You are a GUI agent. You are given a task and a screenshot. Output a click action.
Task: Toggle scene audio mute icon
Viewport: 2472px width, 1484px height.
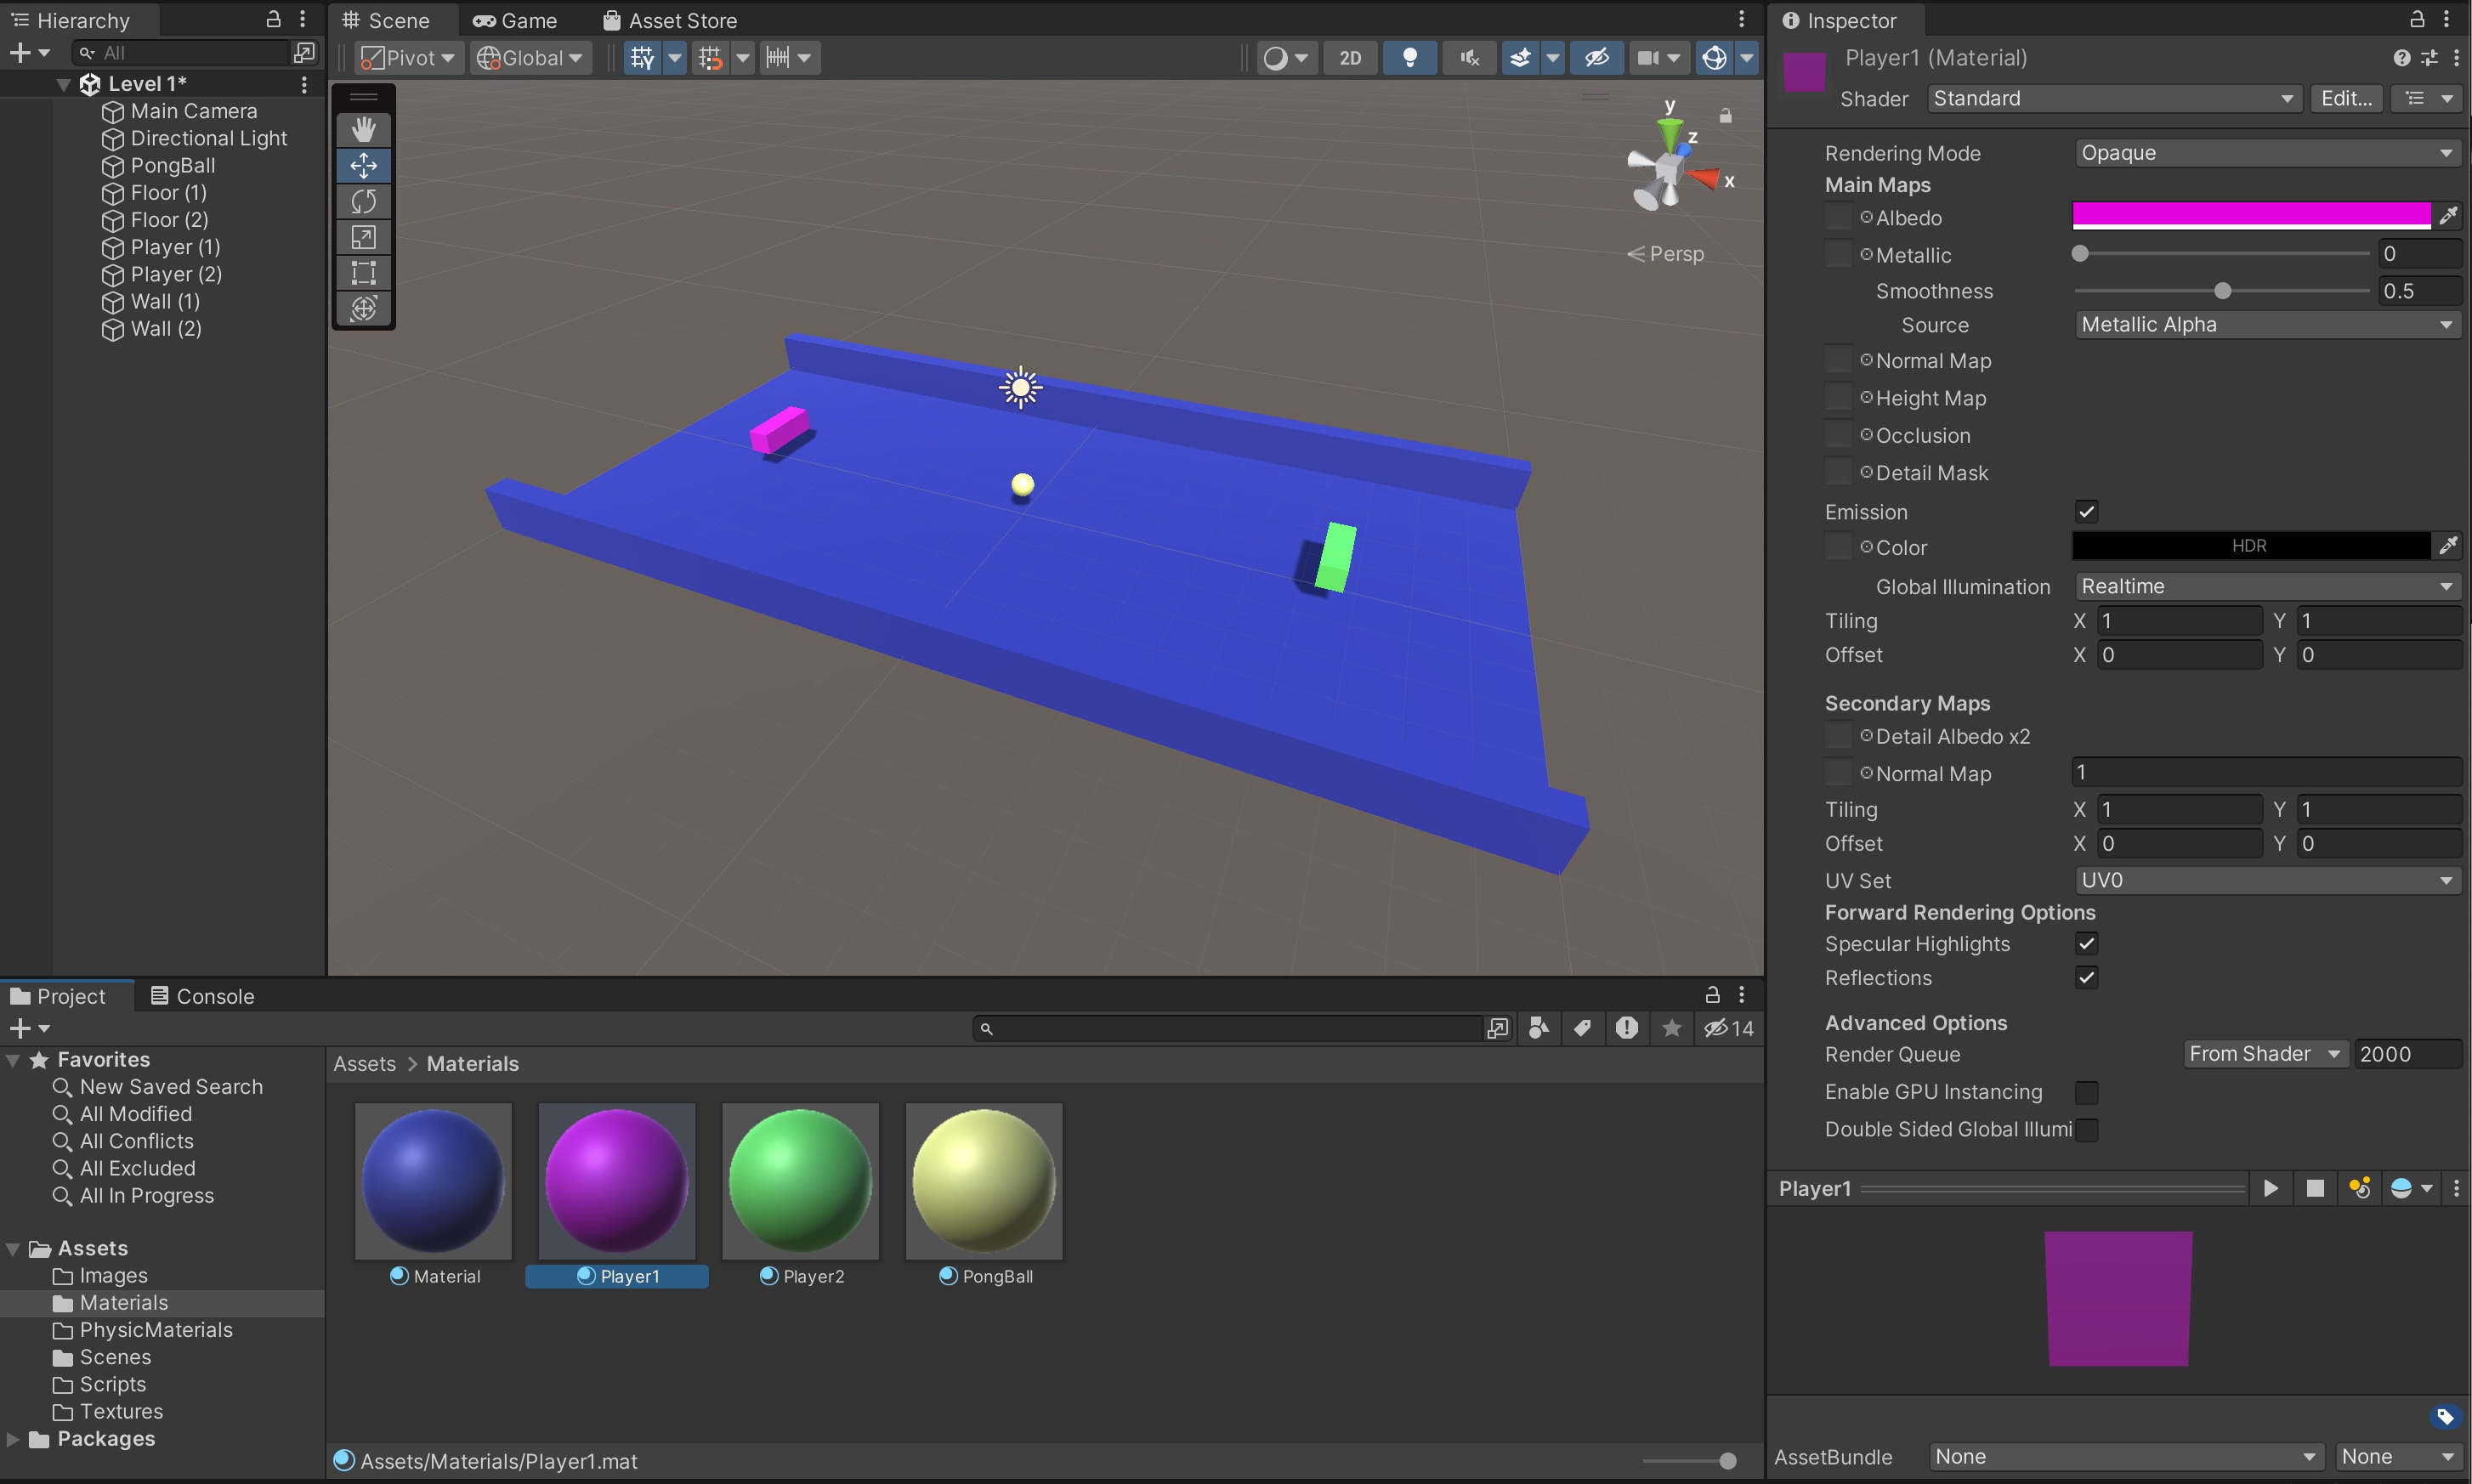tap(1469, 58)
